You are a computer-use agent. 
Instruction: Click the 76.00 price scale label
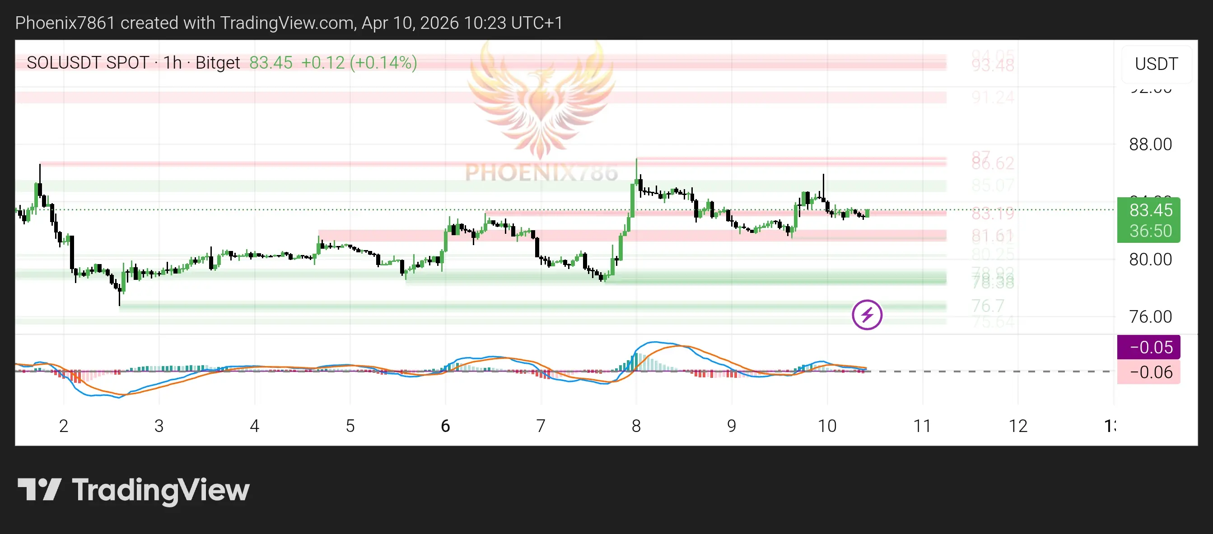[1150, 316]
